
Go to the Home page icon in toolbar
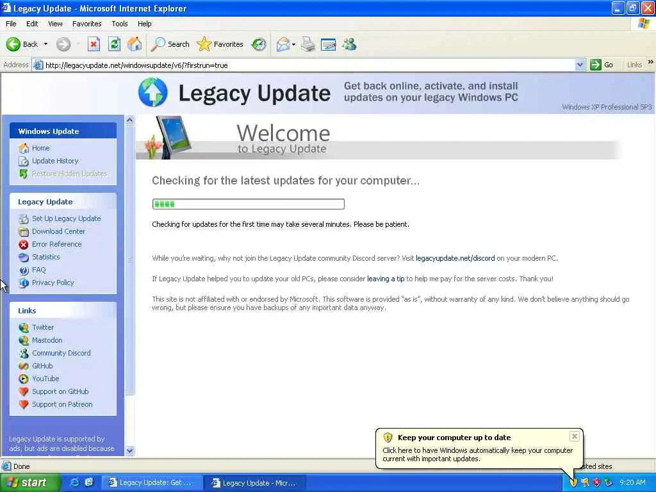point(135,44)
